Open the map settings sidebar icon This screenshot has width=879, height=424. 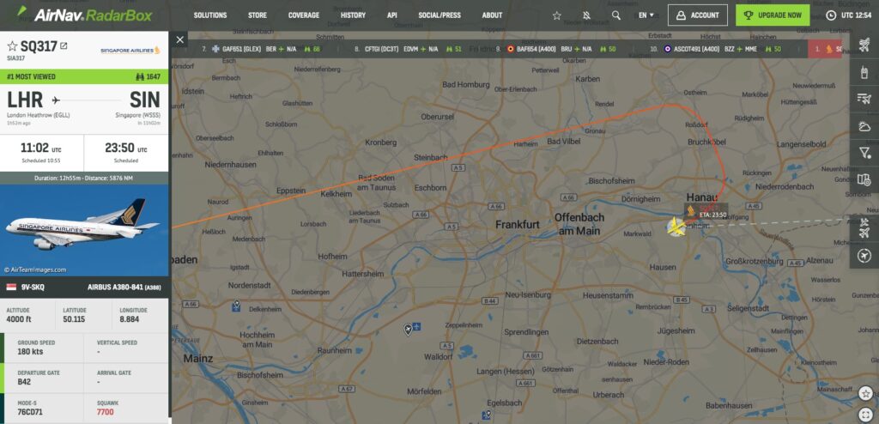pos(864,180)
